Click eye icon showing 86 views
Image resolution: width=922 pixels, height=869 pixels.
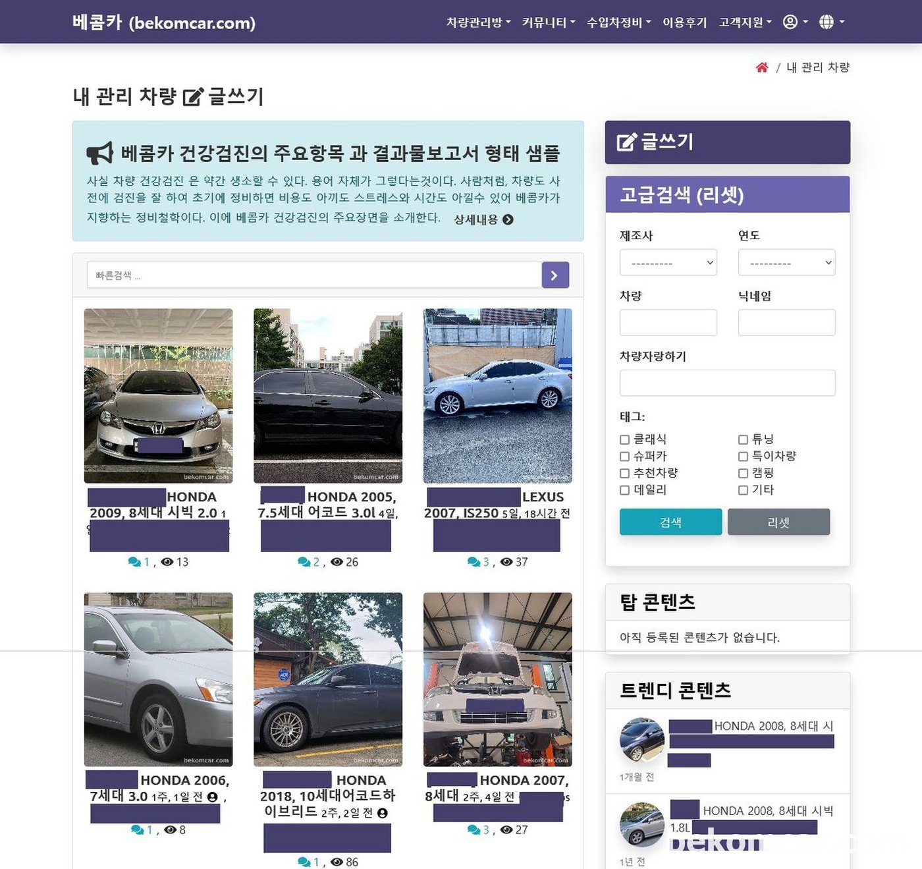point(337,862)
